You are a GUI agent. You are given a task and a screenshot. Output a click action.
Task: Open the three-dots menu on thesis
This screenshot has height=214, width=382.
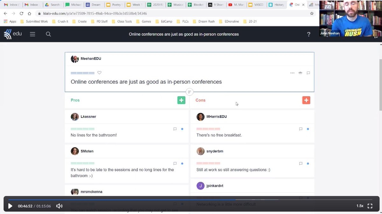[x=292, y=73]
